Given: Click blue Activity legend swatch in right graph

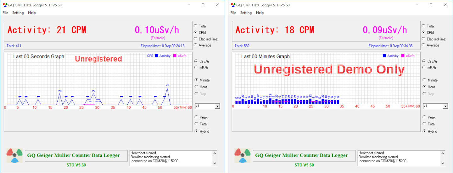Looking at the screenshot, I should [384, 56].
